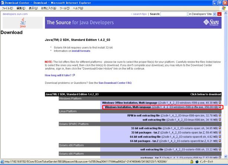The width and height of the screenshot is (228, 165).
Task: Click popup icon beside How long will it take
Action: (x=74, y=75)
